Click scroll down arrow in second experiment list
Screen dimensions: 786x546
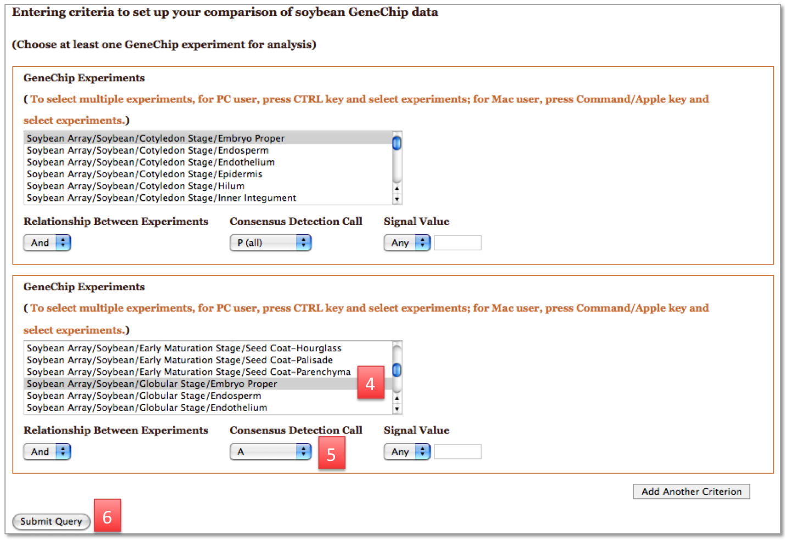[397, 409]
